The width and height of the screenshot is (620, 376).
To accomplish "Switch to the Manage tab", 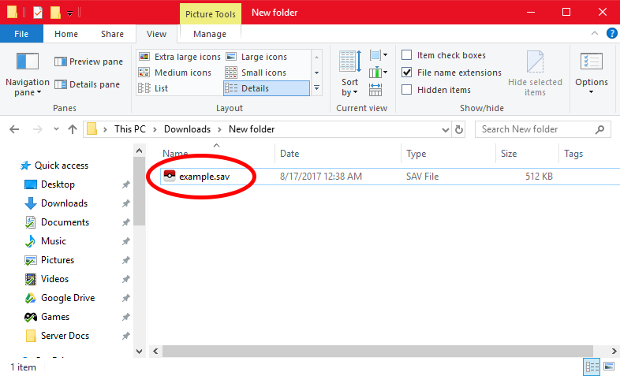I will (x=209, y=34).
